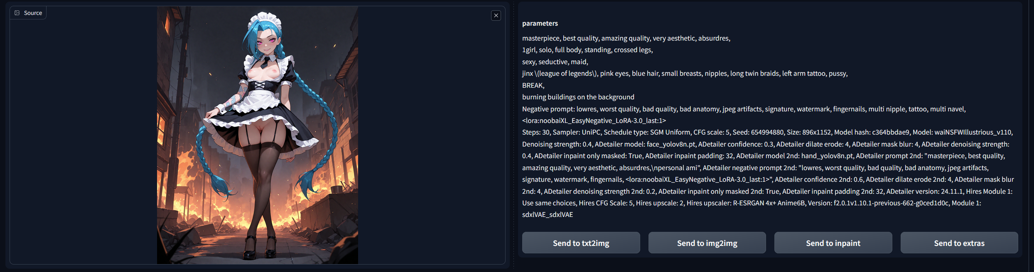Click the masterpiece, best quality prompt line
This screenshot has width=1034, height=272.
[x=626, y=38]
